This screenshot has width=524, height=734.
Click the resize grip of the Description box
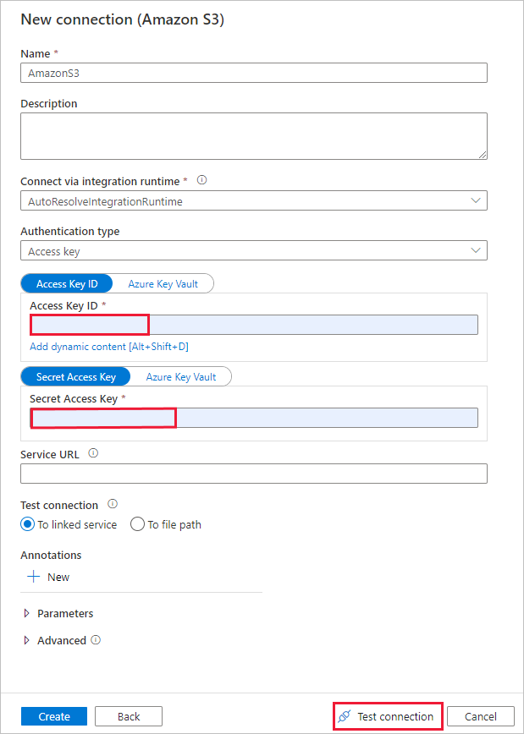(x=484, y=156)
